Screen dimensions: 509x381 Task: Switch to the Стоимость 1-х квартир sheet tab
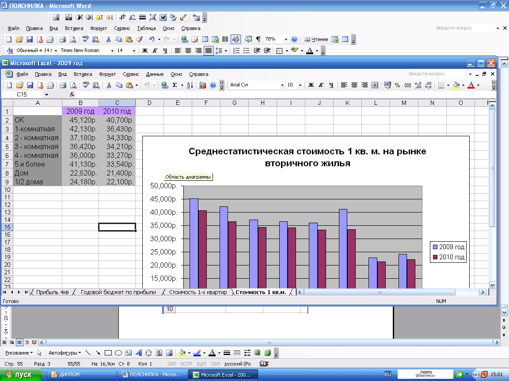point(198,292)
